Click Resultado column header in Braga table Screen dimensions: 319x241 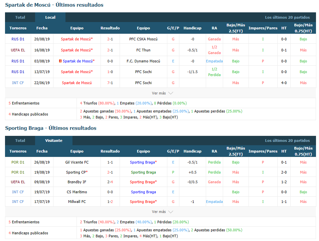[x=110, y=151]
